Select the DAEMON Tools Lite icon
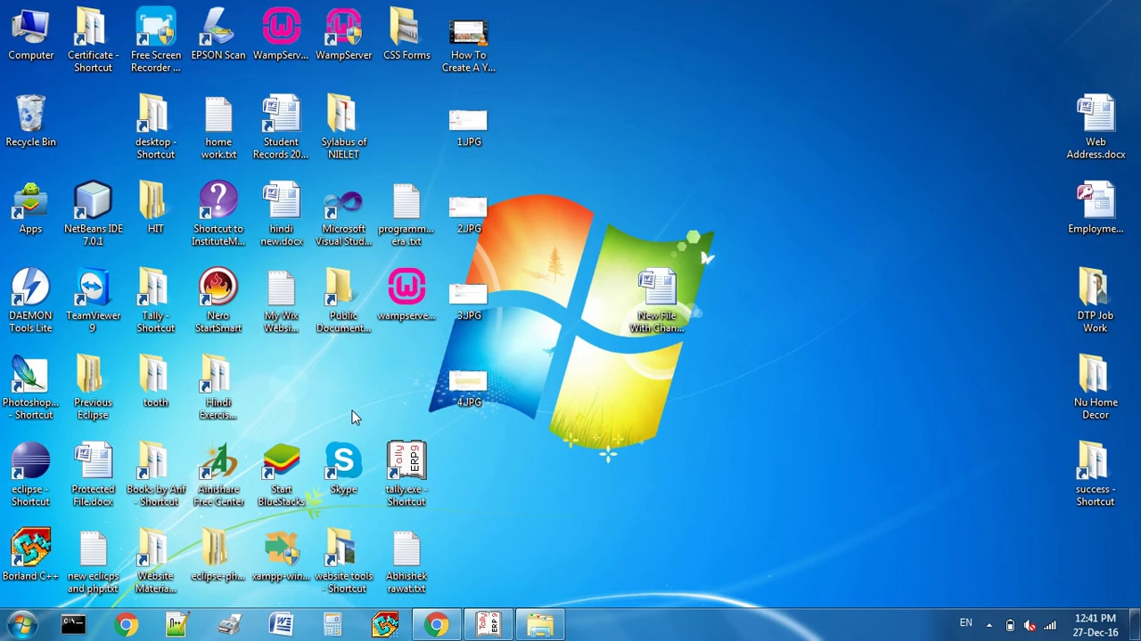1141x641 pixels. pyautogui.click(x=30, y=301)
